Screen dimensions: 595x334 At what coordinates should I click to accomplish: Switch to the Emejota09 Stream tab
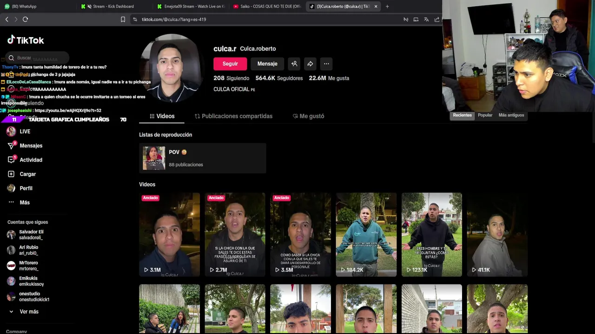pyautogui.click(x=191, y=6)
